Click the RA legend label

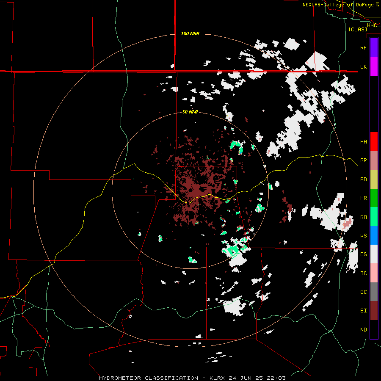coord(363,217)
